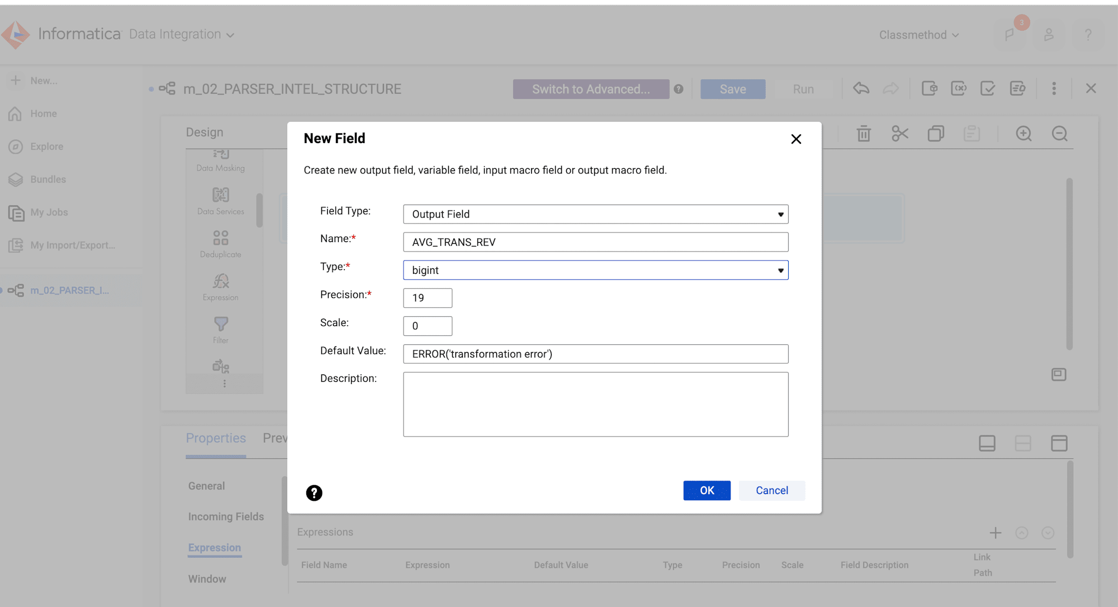Click the copy icon on canvas toolbar
The image size is (1118, 607).
[x=936, y=134]
